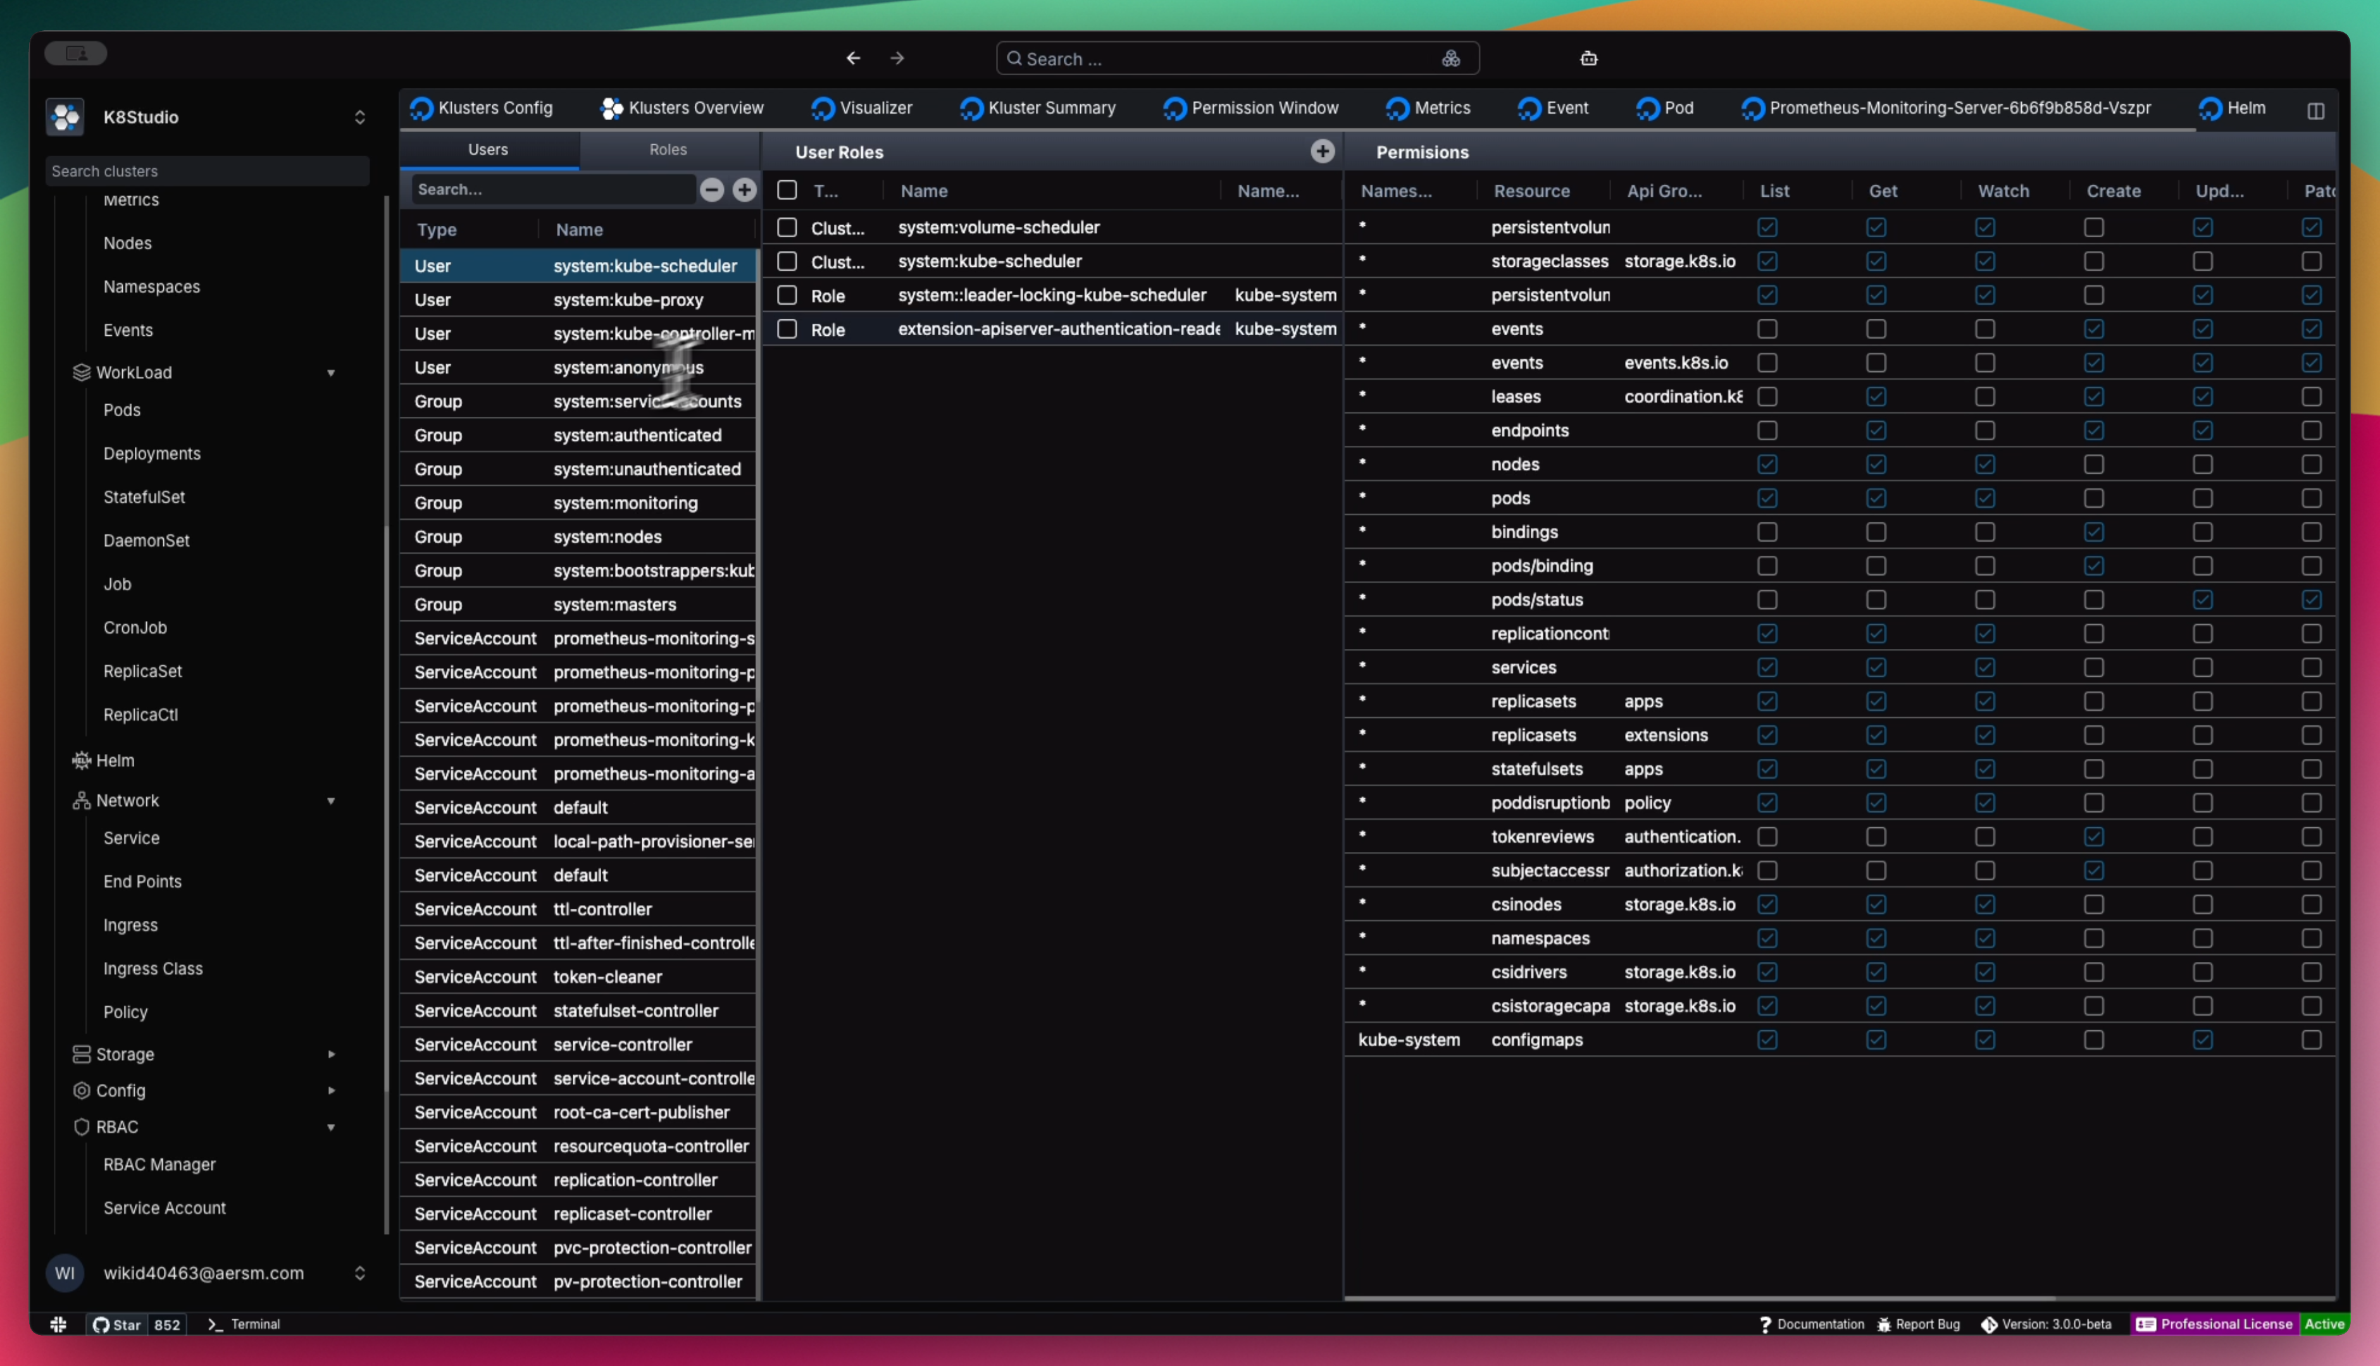
Task: Check the extension-apiserver-authentication-reader role checkbox
Action: pos(787,328)
